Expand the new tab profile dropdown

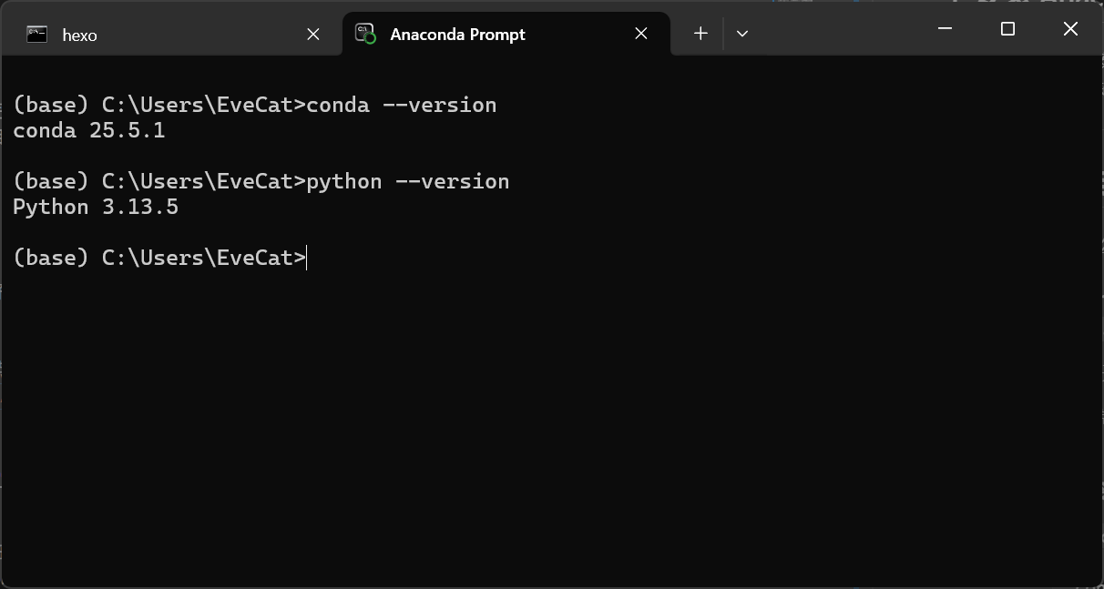[742, 34]
